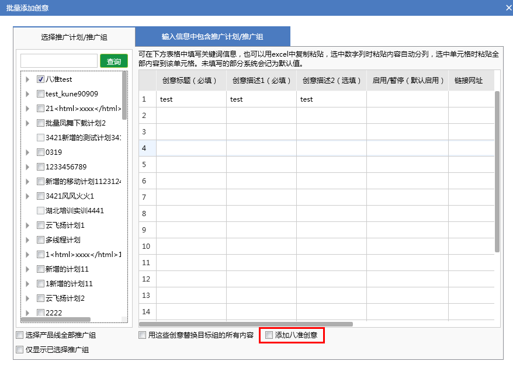The image size is (513, 368).
Task: Click the table's horizontal scrollbar
Action: [x=246, y=324]
